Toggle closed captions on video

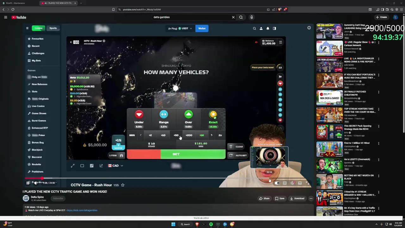coord(284,183)
